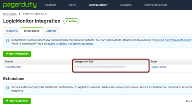Click the info icon in Integrations banner
The height and width of the screenshot is (107, 192).
pos(8,41)
